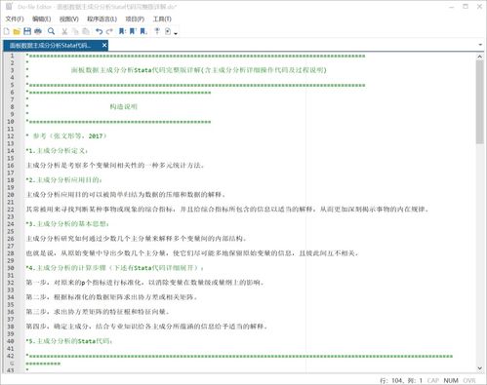
Task: Click the asterisk separator on line 5
Action: point(195,85)
